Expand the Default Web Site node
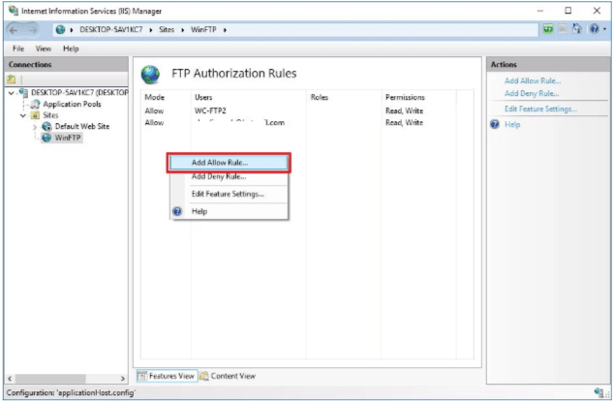 point(35,127)
